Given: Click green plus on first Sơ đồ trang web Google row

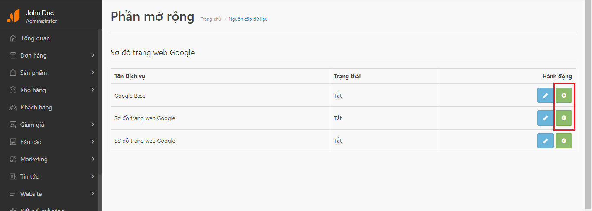Looking at the screenshot, I should 563,118.
